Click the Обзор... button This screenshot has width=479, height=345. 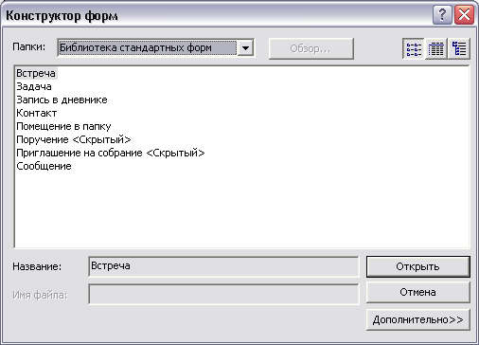click(311, 48)
